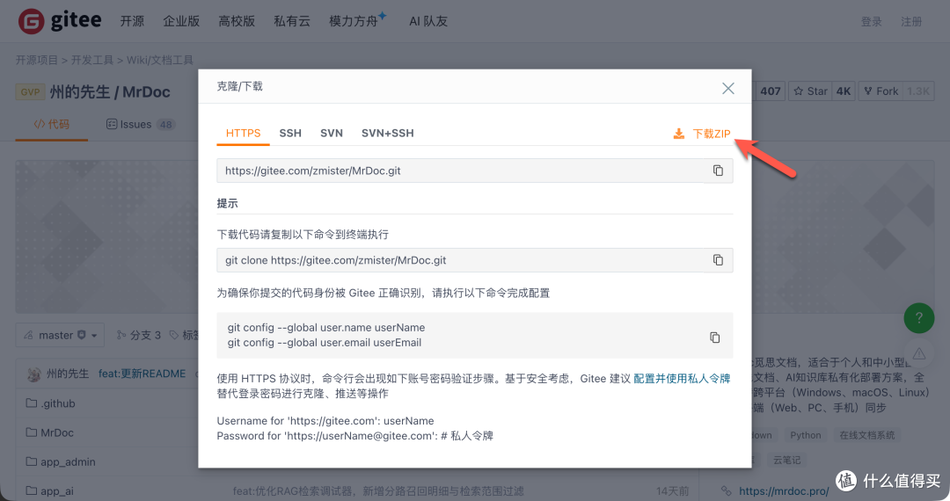This screenshot has width=950, height=501.
Task: Open the Wiki/文档工具 breadcrumb
Action: point(160,60)
